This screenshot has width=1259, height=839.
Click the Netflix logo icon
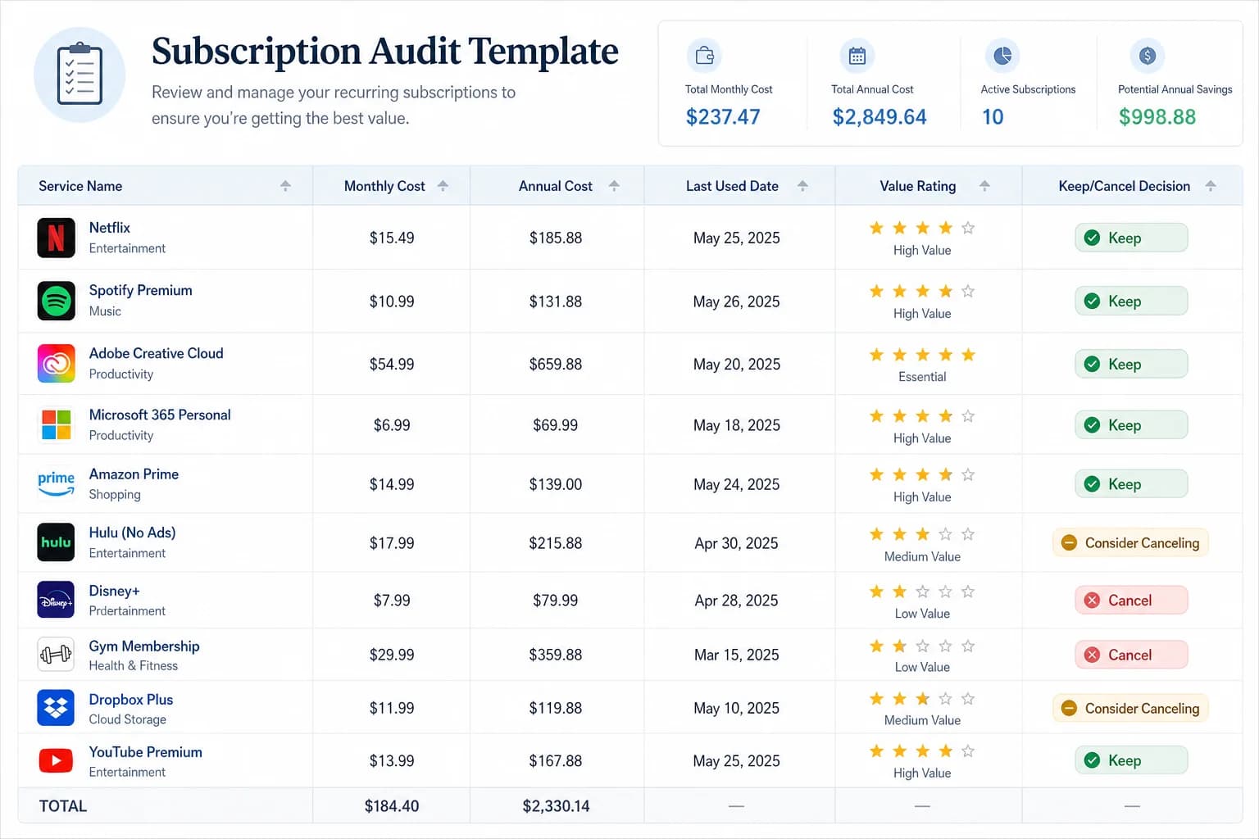(x=56, y=238)
